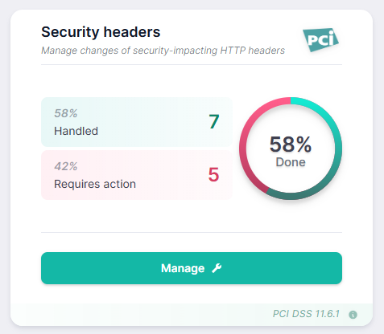The height and width of the screenshot is (334, 384).
Task: Open the Manage security headers button
Action: (x=192, y=268)
